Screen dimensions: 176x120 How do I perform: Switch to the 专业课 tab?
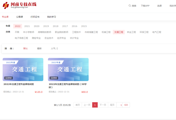point(5,17)
